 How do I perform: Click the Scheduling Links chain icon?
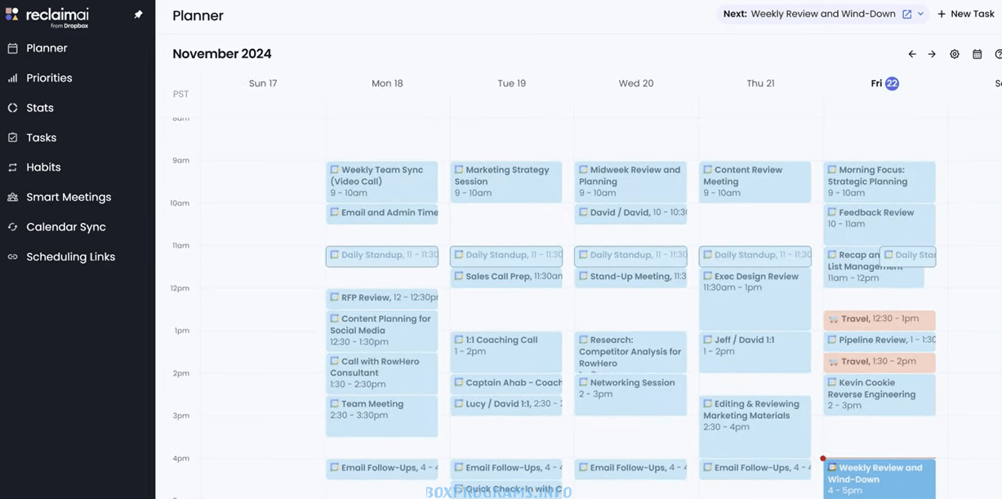point(12,256)
